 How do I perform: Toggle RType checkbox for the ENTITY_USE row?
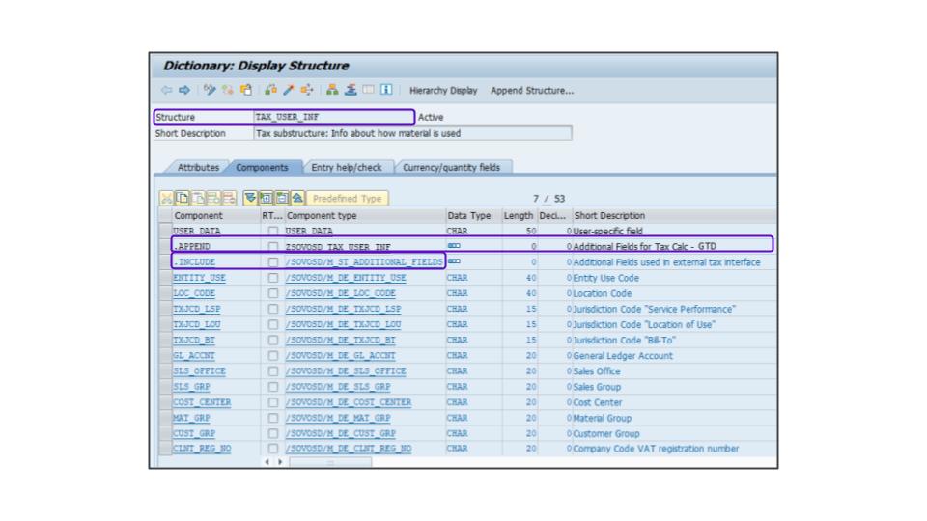273,278
